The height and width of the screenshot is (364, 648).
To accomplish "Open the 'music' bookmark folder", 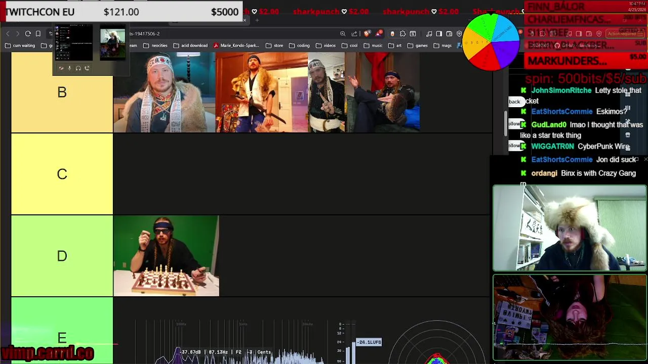I will tap(373, 45).
